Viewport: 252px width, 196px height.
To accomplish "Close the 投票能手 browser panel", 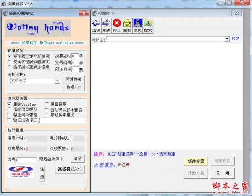I will (x=236, y=13).
